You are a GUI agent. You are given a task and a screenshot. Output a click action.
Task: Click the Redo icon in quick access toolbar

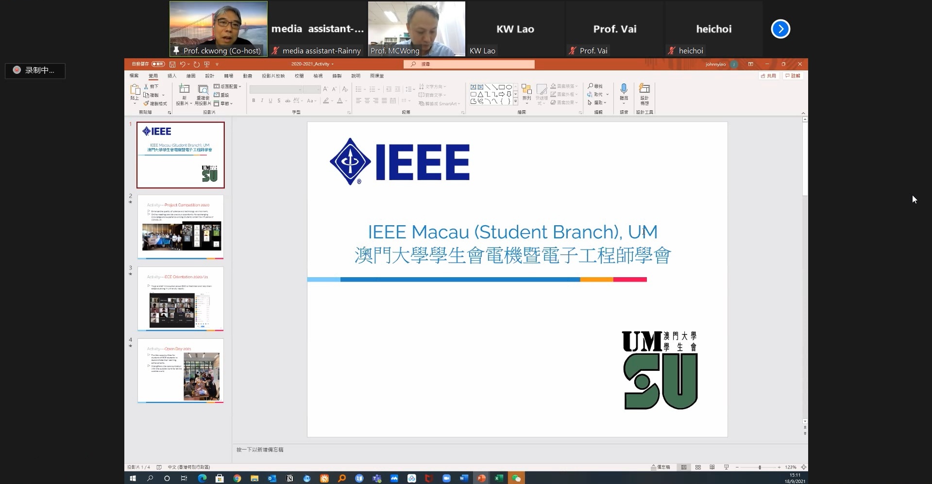196,64
